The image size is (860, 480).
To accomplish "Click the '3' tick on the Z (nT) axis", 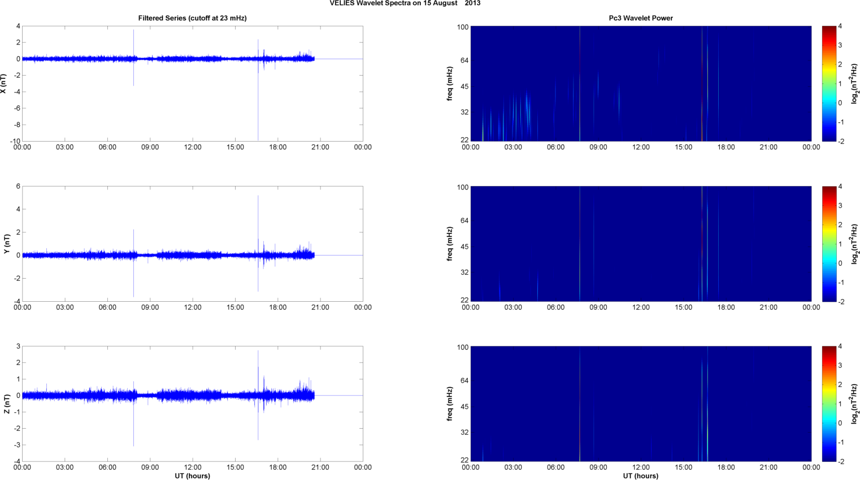I will click(x=18, y=346).
